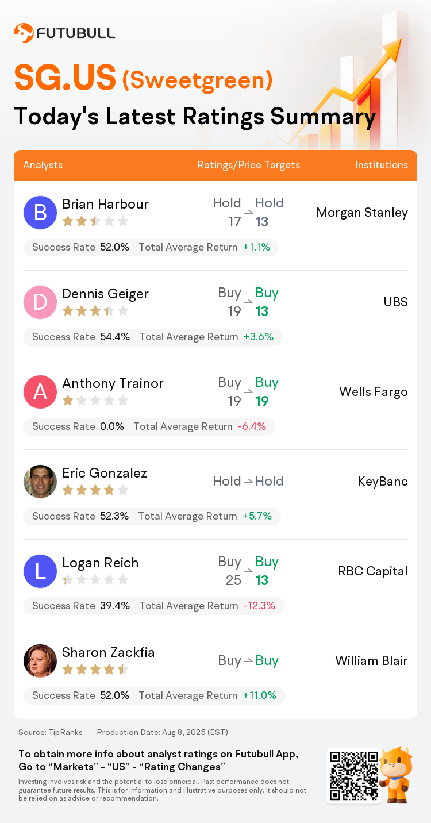
Task: Select Logan Reich's Total Average Return -12.3%
Action: coord(207,606)
